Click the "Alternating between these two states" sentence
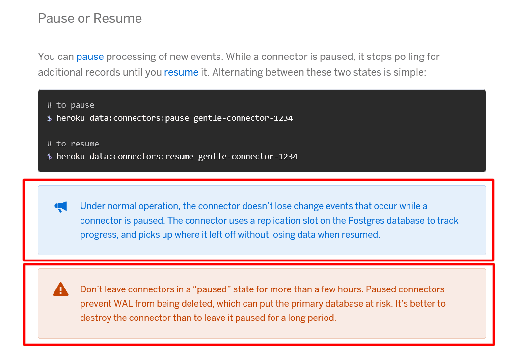Screen dimensions: 516x347 click(x=319, y=72)
